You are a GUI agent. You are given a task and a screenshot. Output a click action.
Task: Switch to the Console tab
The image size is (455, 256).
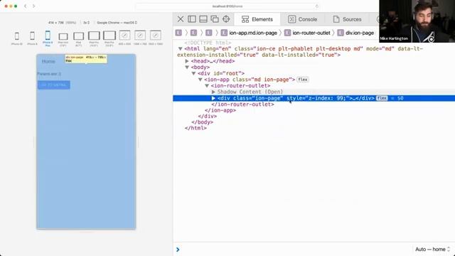click(x=302, y=19)
